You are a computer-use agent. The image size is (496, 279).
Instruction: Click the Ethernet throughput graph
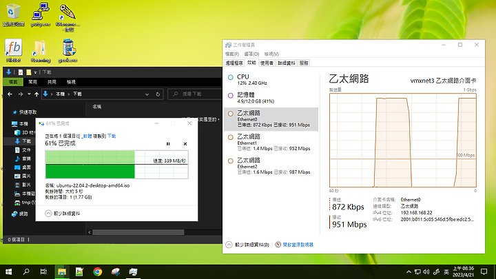403,140
